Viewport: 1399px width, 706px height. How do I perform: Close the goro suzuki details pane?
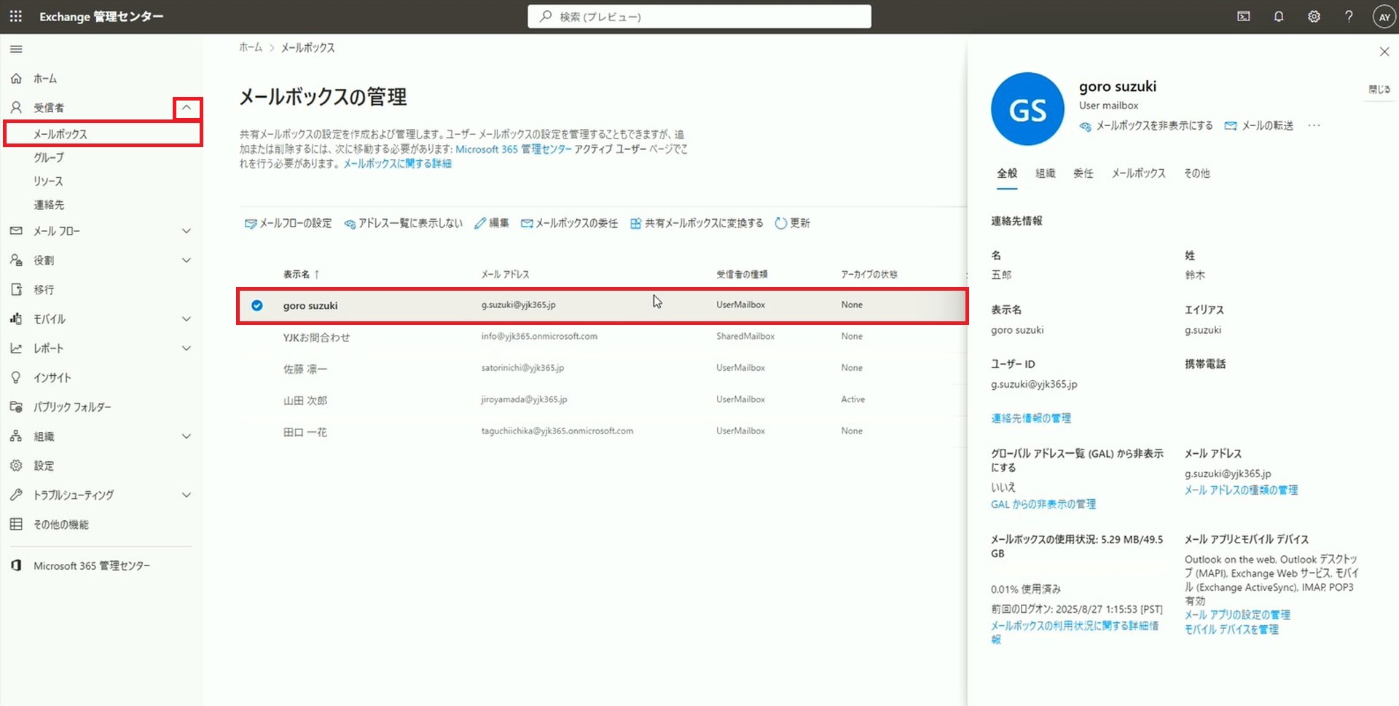[1384, 52]
